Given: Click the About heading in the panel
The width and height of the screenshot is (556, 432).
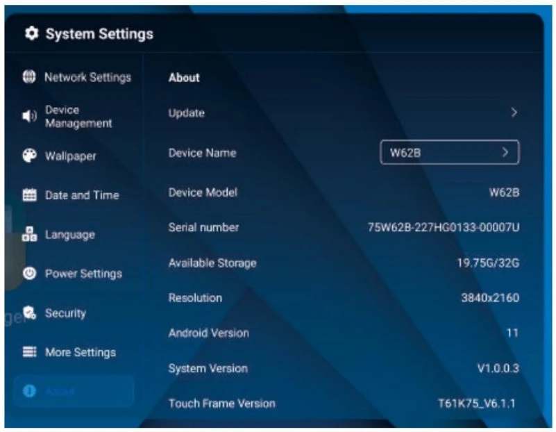Looking at the screenshot, I should coord(184,77).
